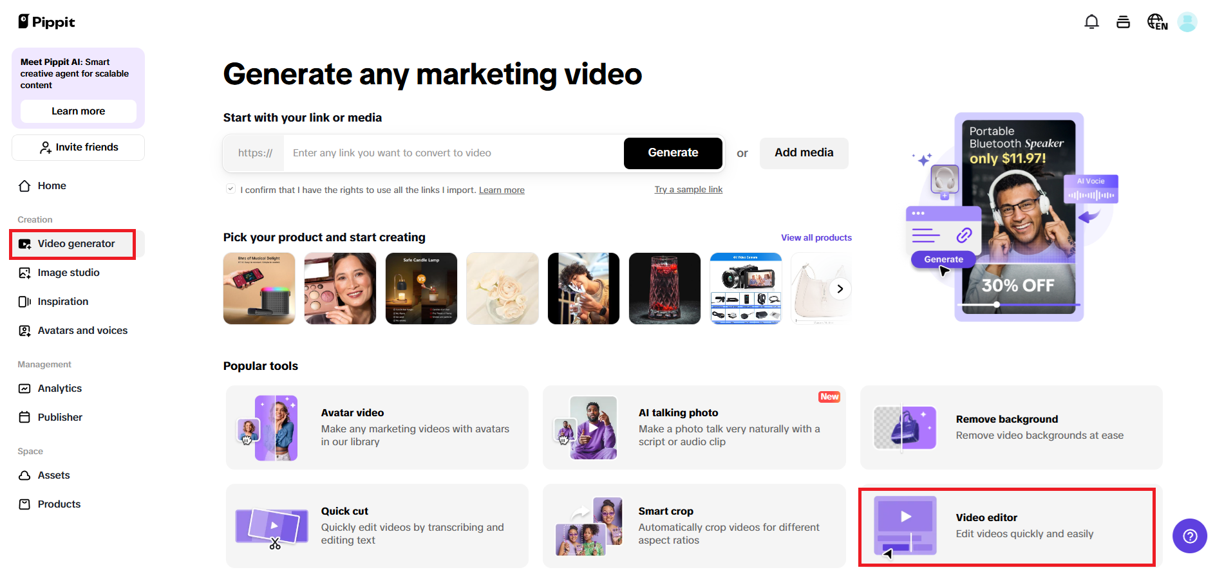Open the Smart crop tool card
The height and width of the screenshot is (570, 1224).
click(694, 526)
